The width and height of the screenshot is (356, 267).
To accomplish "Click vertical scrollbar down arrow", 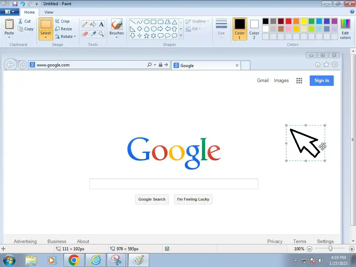I will (353, 241).
